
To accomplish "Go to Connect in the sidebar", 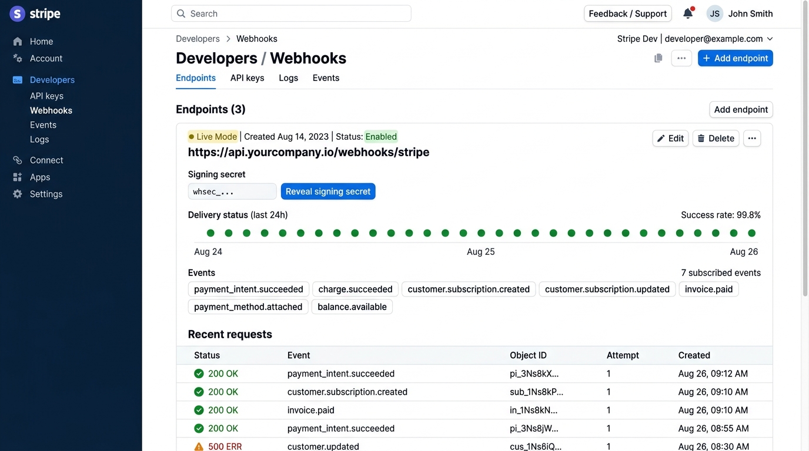I will coord(46,160).
